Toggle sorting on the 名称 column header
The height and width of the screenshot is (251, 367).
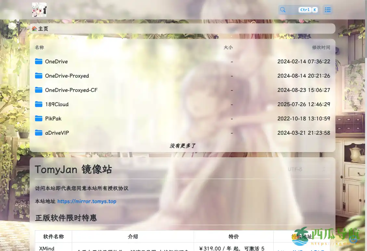tap(39, 47)
